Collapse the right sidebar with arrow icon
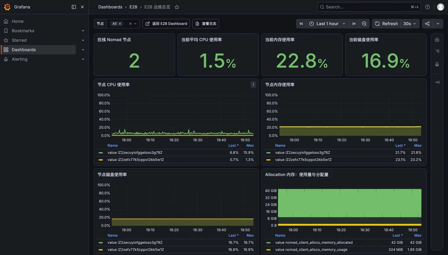This screenshot has width=448, height=255. click(437, 82)
